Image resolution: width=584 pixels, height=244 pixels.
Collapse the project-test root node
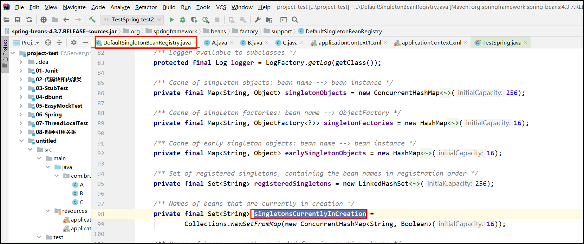[x=13, y=53]
